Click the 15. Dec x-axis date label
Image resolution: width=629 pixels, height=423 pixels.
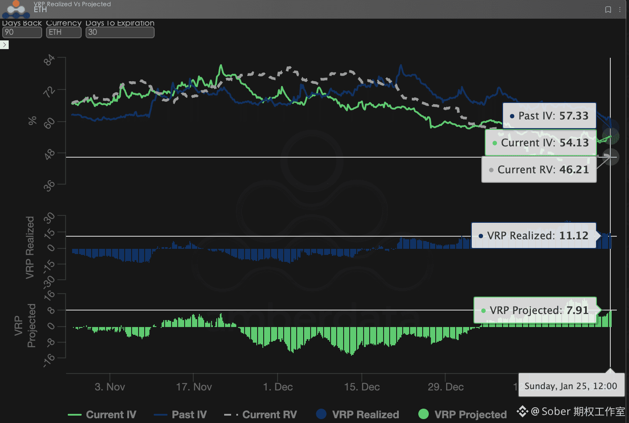click(362, 387)
